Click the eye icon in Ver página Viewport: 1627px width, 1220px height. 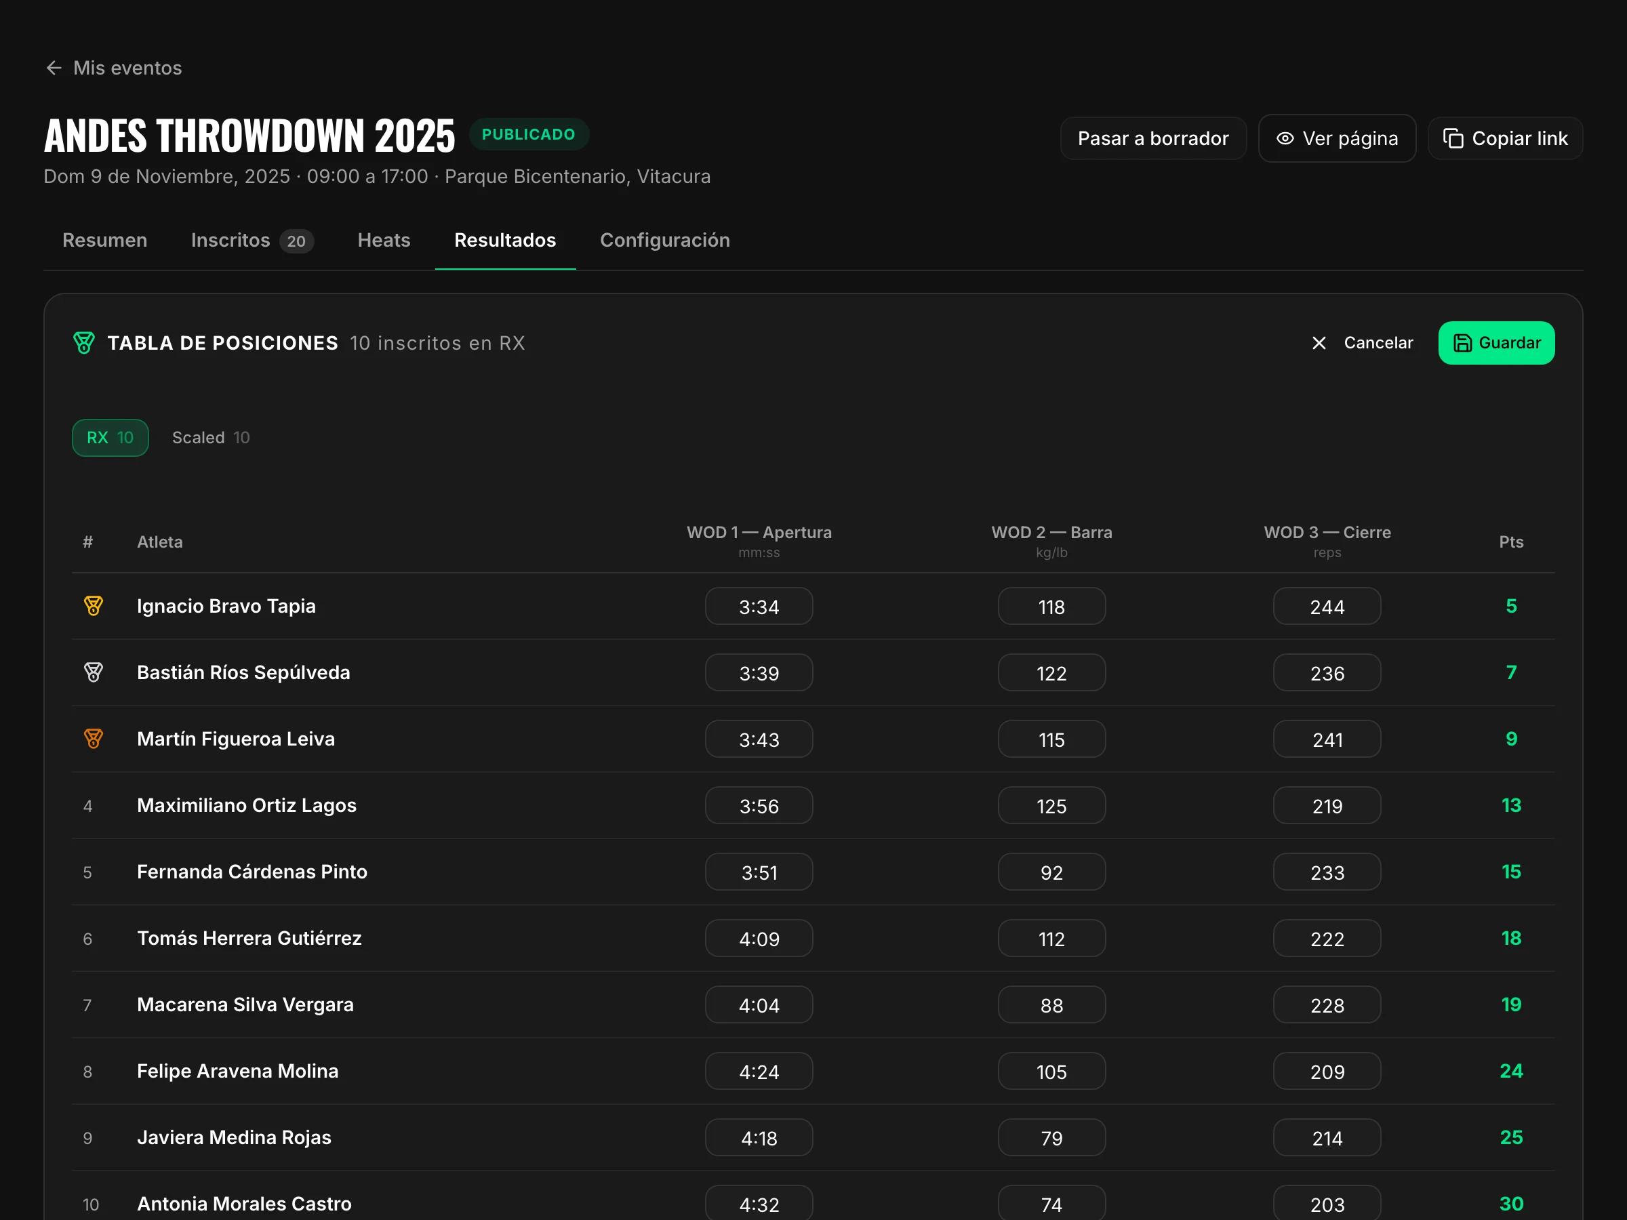click(x=1284, y=138)
